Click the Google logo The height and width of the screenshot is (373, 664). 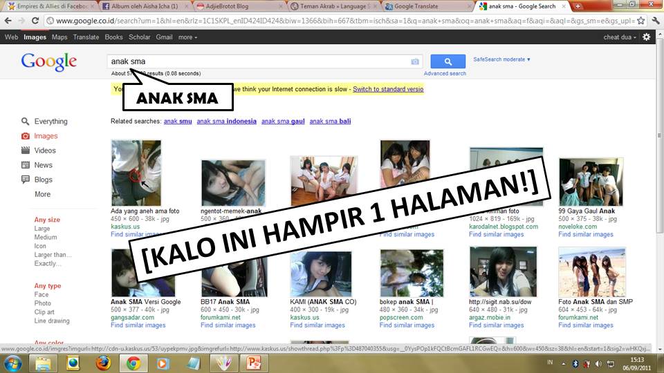[x=49, y=61]
